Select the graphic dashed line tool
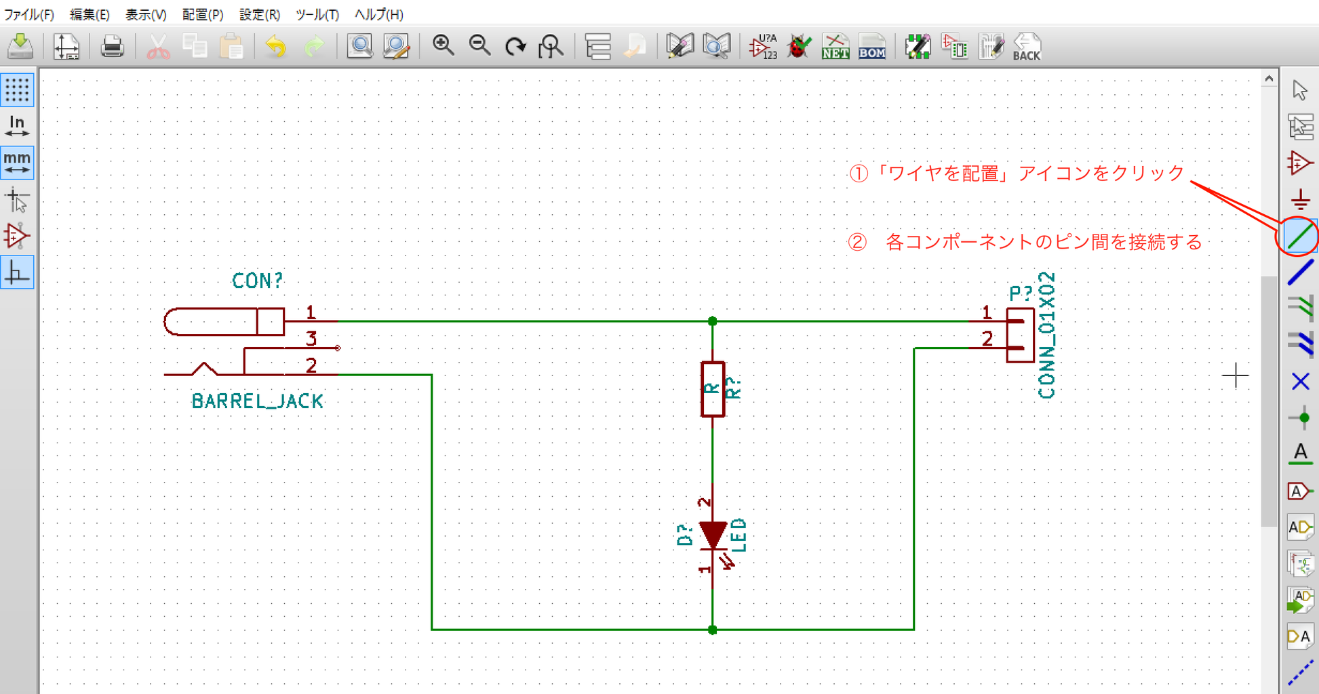 [1300, 673]
